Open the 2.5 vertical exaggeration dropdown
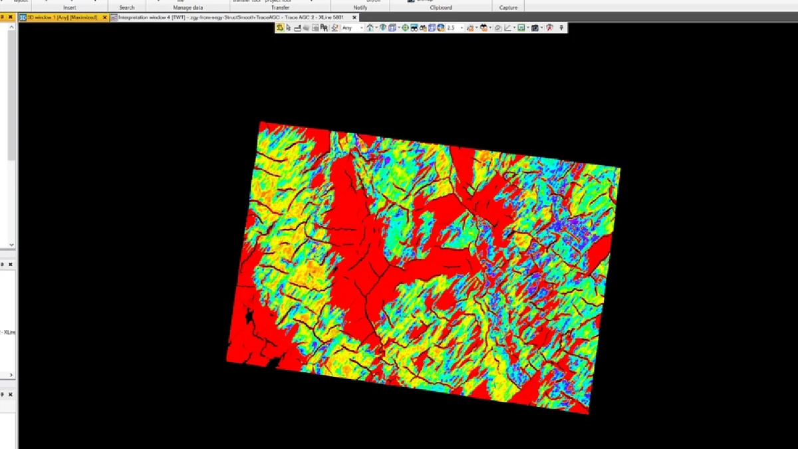The image size is (798, 449). (x=455, y=28)
